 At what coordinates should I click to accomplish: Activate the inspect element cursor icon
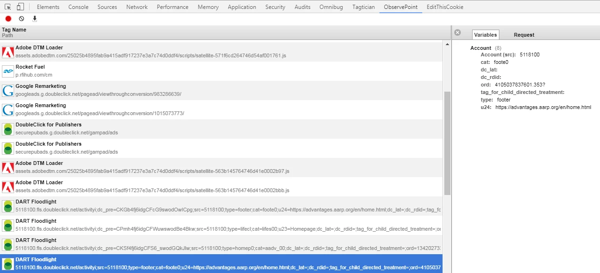coord(8,7)
